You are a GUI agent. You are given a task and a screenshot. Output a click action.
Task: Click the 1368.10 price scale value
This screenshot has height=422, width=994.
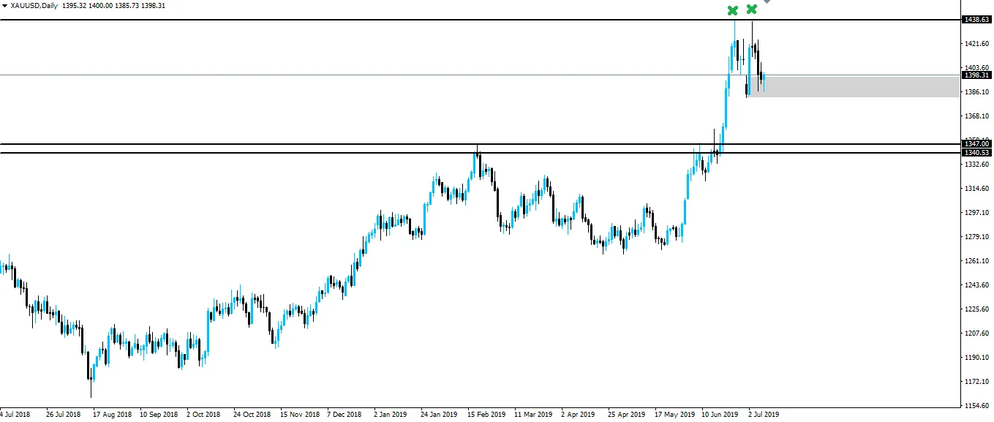(976, 116)
